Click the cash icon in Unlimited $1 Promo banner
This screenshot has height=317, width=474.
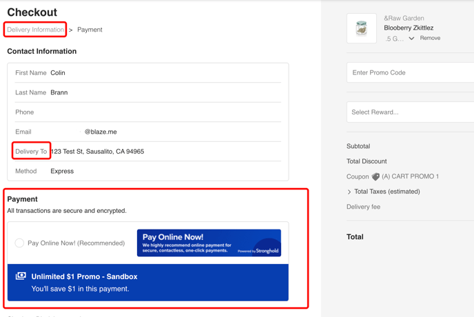click(x=21, y=276)
